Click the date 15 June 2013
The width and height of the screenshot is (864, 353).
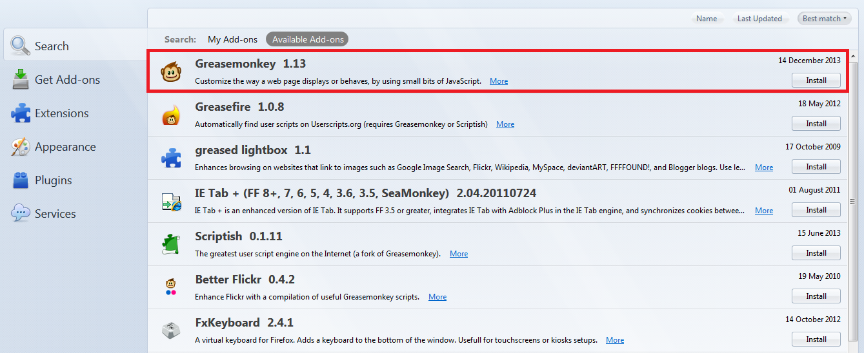point(819,233)
